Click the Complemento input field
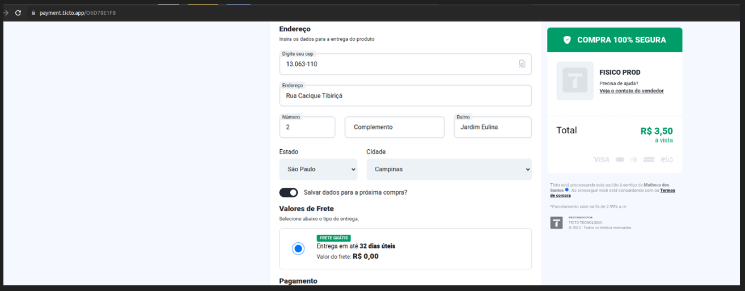745x291 pixels. (394, 128)
